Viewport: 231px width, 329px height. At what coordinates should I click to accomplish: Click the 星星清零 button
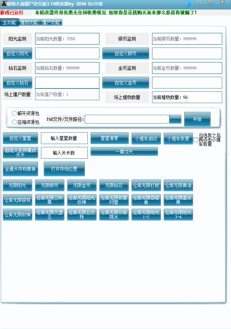[x=110, y=138]
